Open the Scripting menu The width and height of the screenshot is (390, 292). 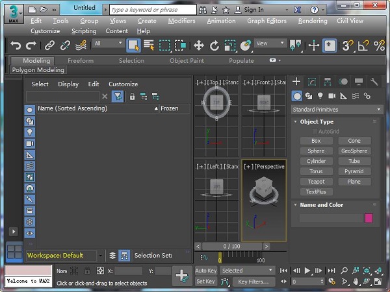[84, 31]
